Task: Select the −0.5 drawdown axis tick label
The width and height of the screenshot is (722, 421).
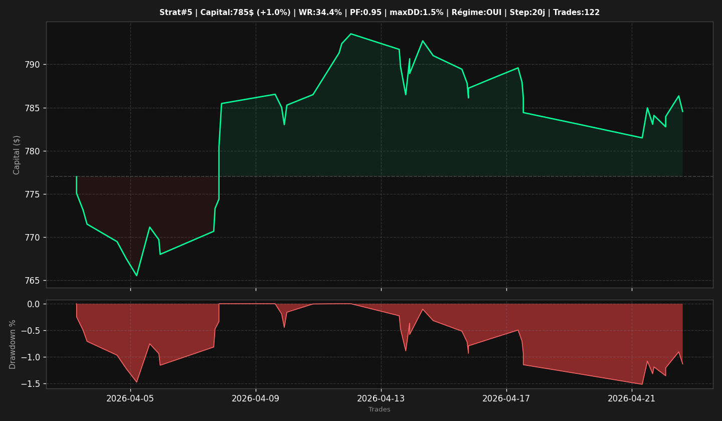Action: 31,331
